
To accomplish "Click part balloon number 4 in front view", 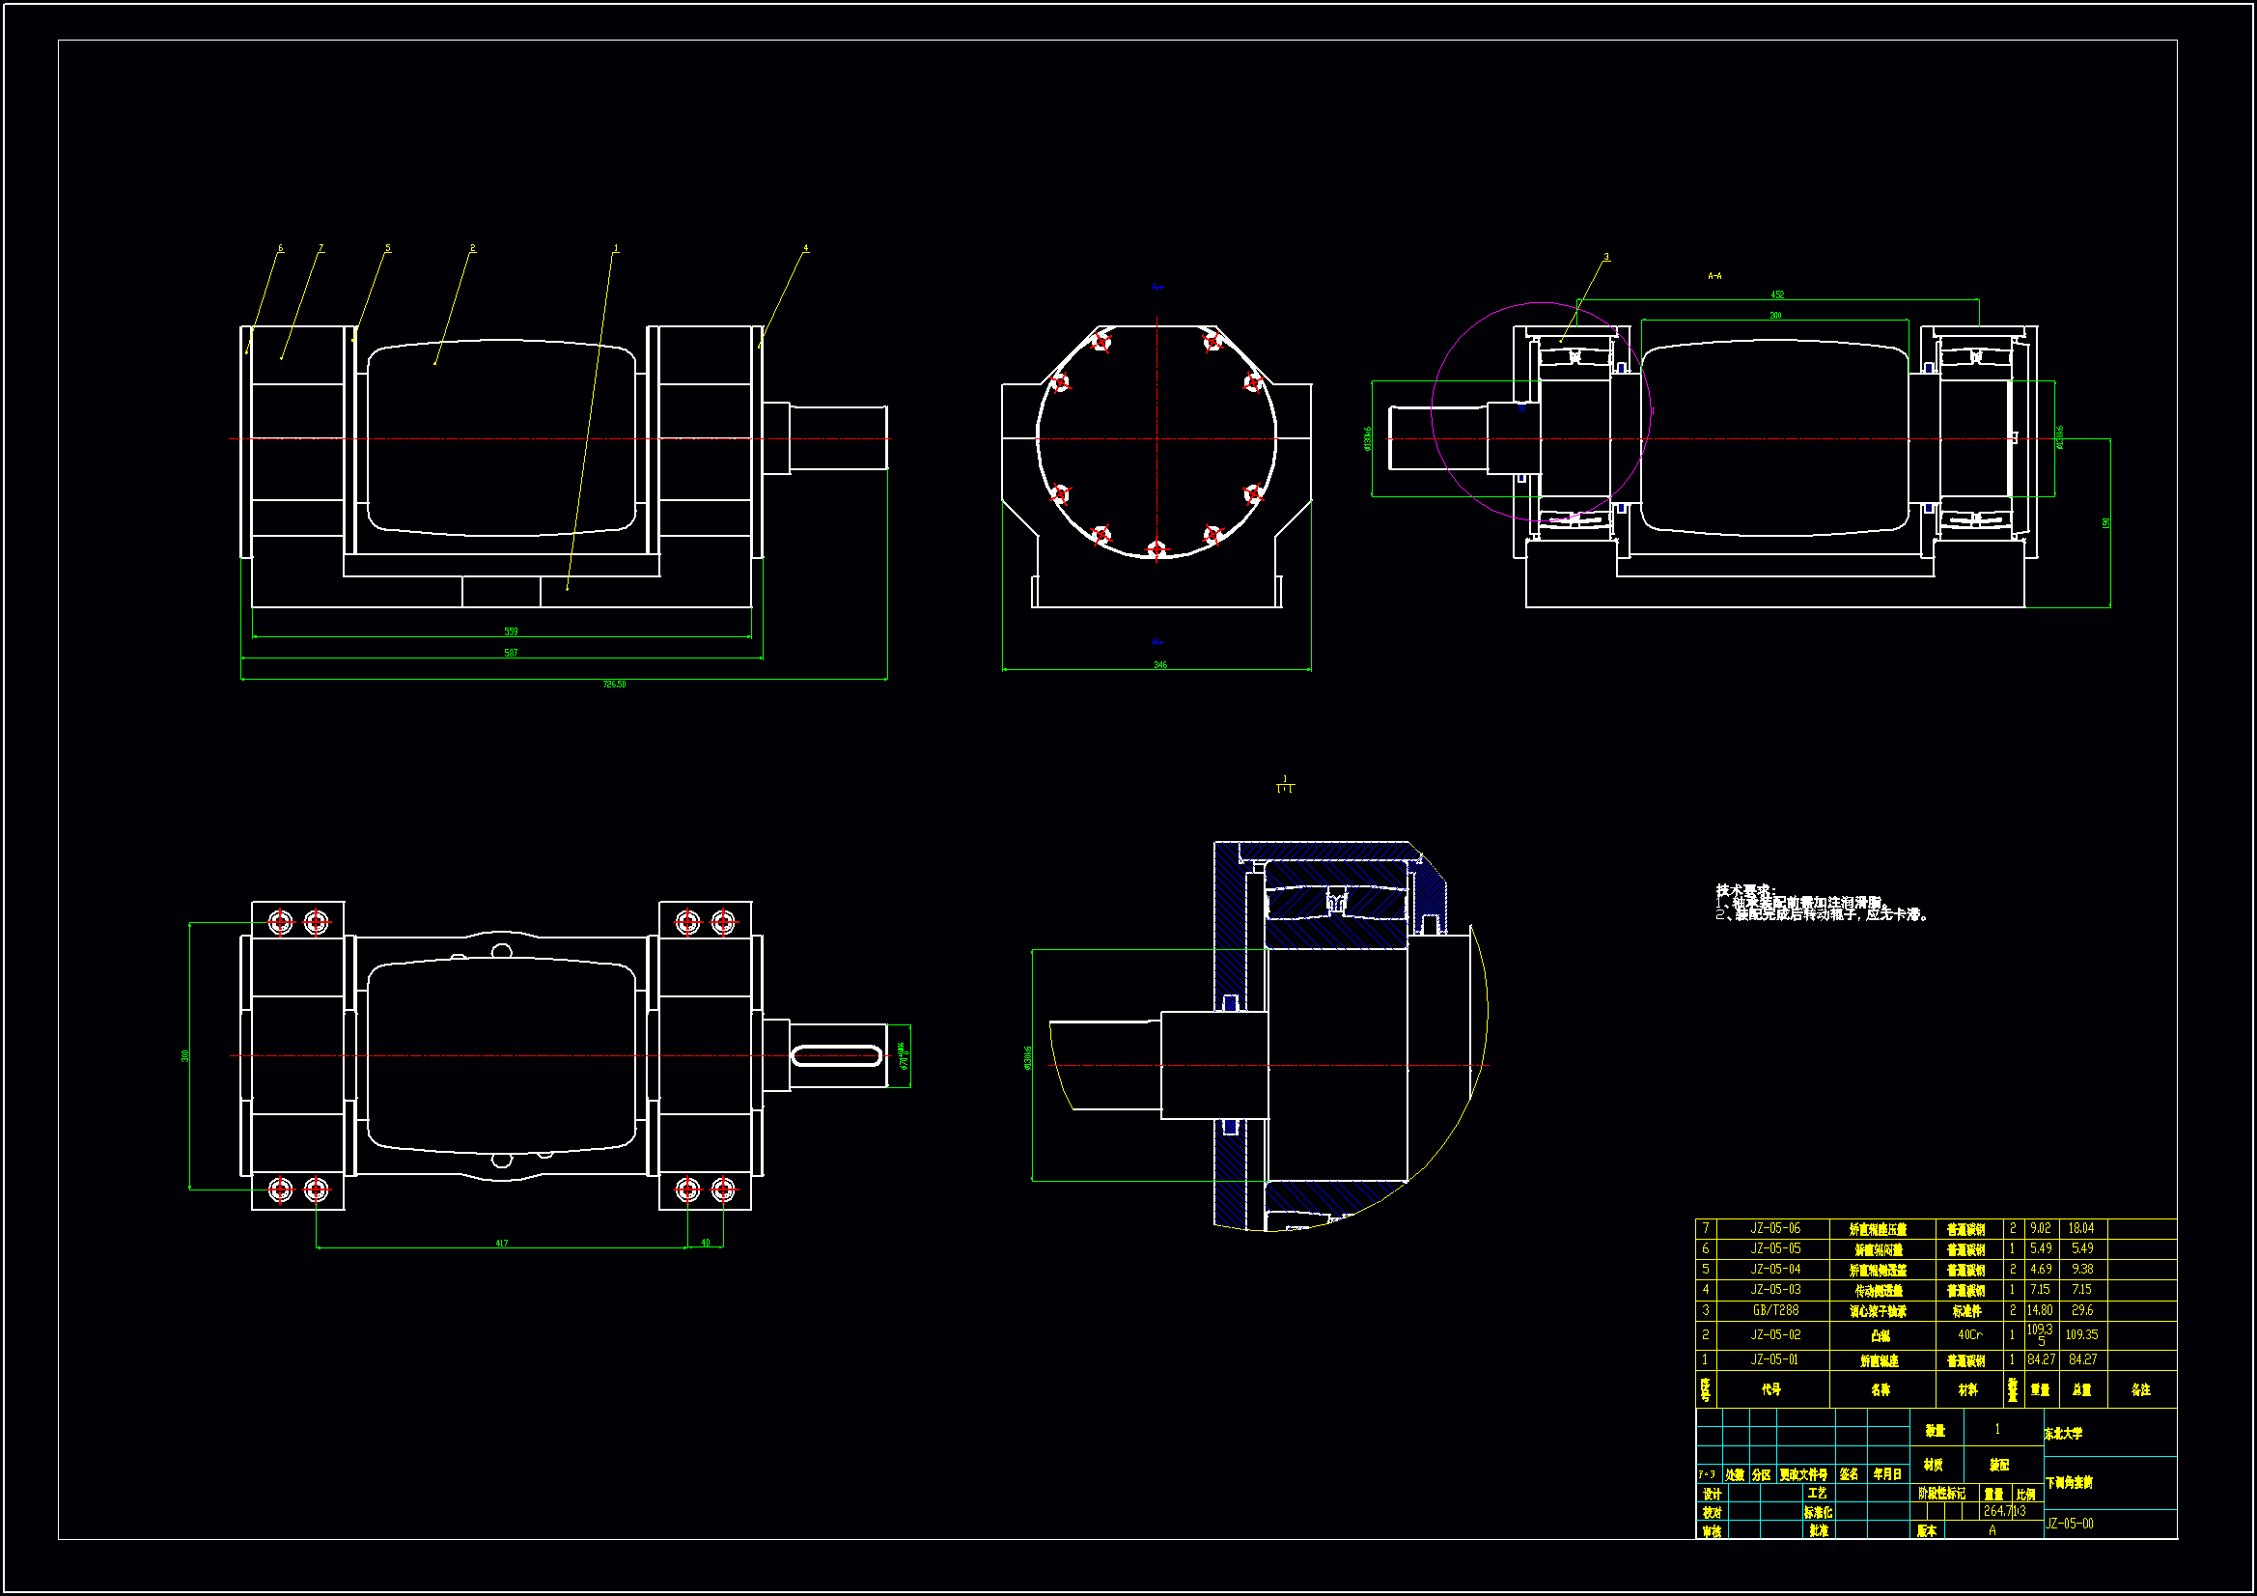I will tap(806, 249).
